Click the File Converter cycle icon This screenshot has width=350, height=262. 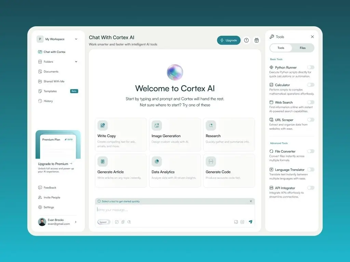click(271, 151)
